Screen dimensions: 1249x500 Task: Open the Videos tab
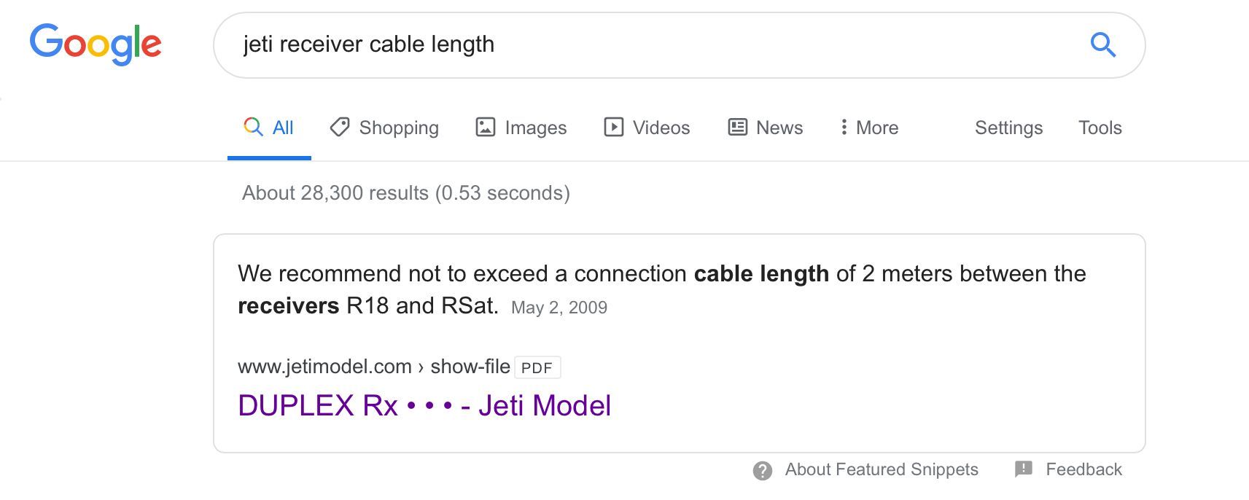click(x=661, y=128)
